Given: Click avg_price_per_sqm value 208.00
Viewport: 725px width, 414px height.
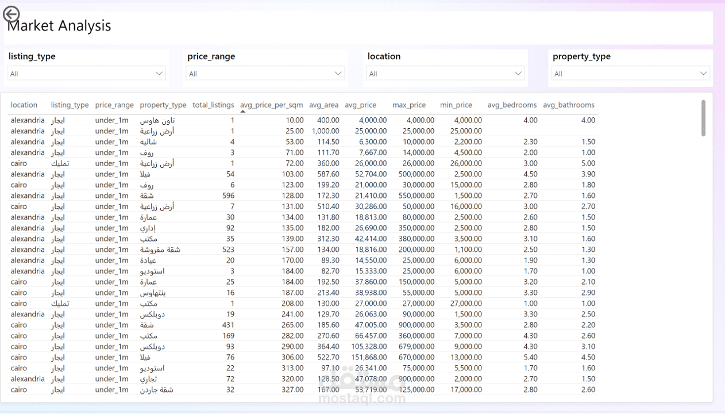Looking at the screenshot, I should click(292, 304).
